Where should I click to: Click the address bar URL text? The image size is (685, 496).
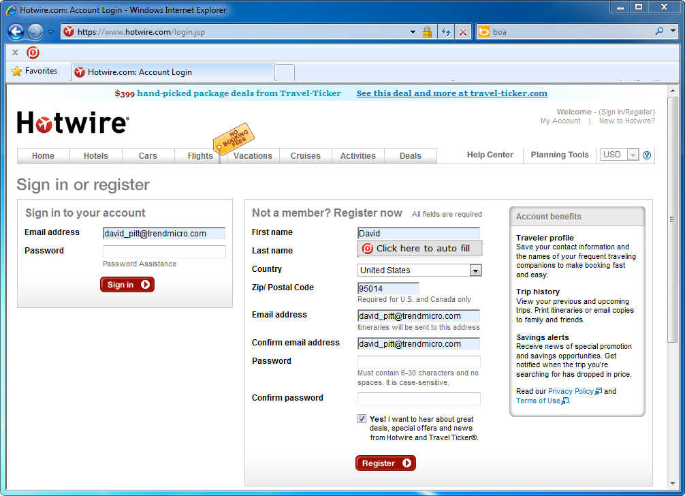point(141,32)
